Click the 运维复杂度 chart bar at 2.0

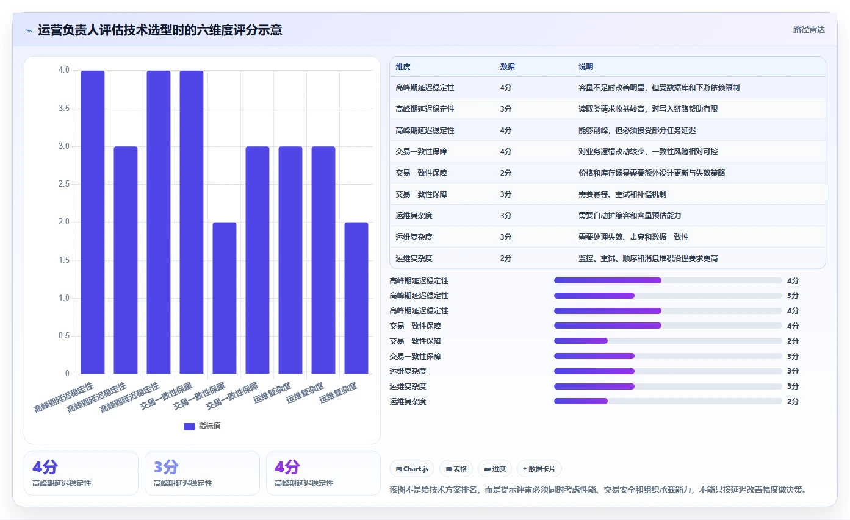click(356, 298)
